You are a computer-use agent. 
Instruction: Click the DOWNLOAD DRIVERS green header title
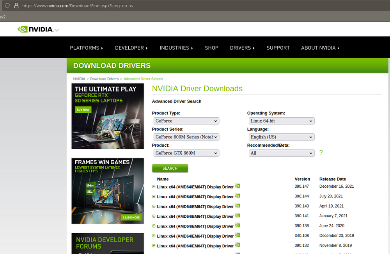coord(112,66)
